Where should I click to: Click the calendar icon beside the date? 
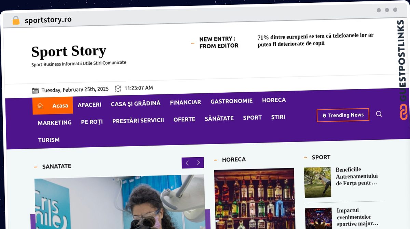35,90
